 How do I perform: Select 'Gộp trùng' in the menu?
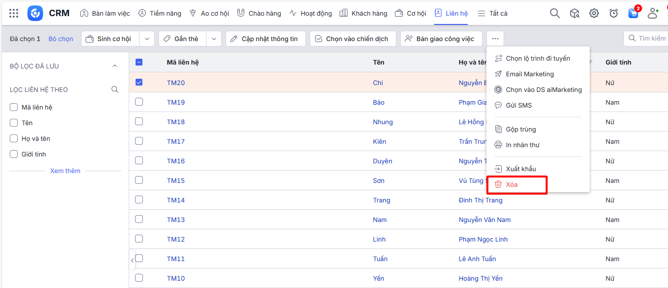pyautogui.click(x=521, y=129)
